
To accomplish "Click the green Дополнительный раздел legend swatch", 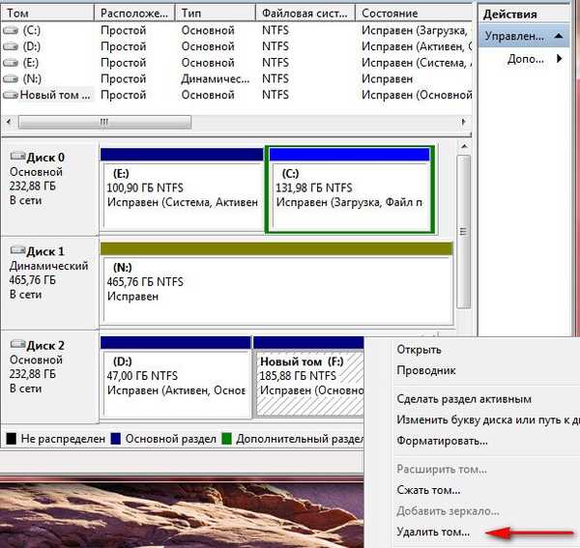I will point(226,439).
